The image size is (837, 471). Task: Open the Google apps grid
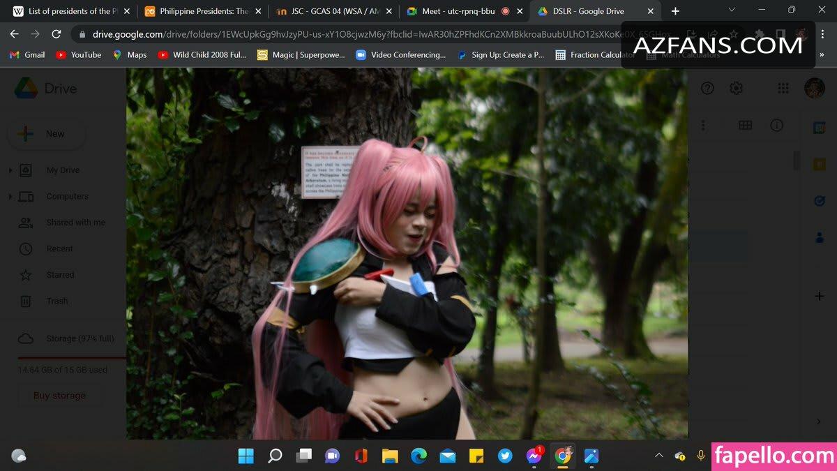[783, 88]
